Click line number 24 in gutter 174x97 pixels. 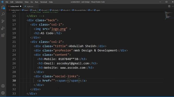pyautogui.click(x=14, y=55)
